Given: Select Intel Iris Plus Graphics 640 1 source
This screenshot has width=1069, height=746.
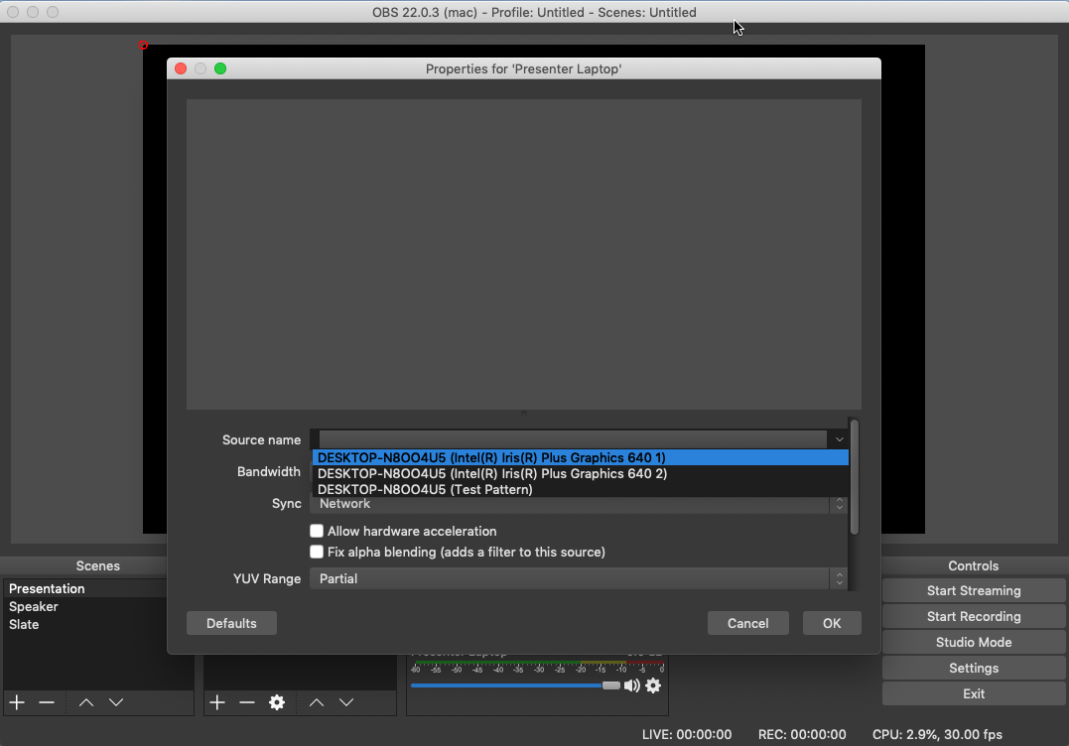Looking at the screenshot, I should 581,458.
